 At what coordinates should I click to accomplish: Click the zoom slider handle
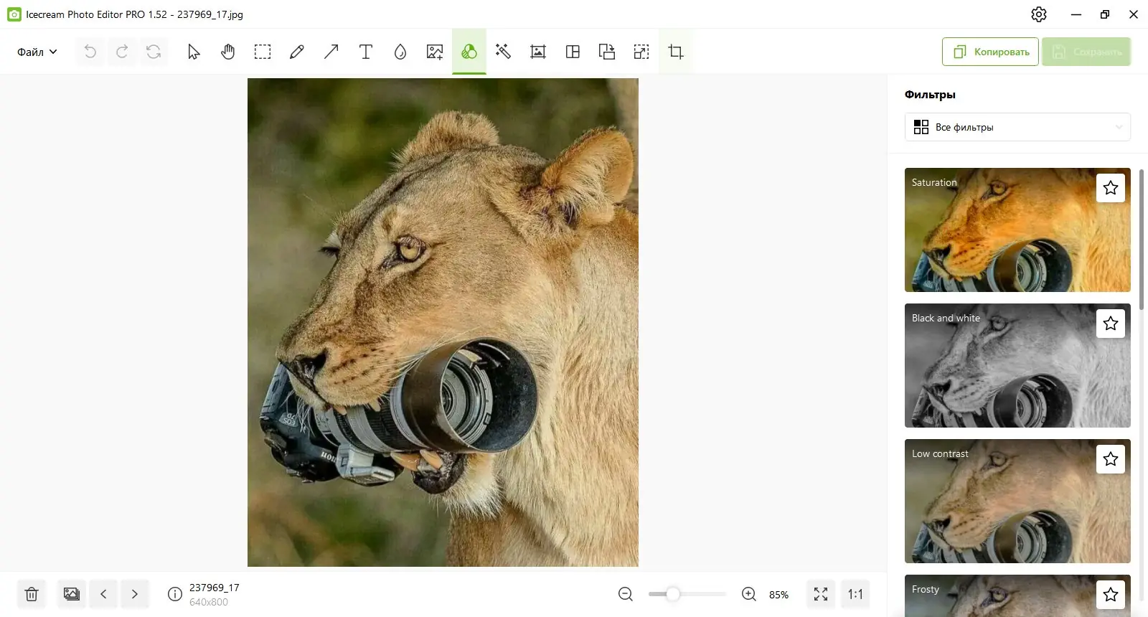coord(673,594)
